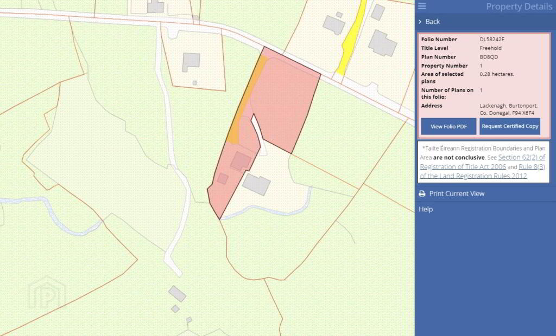Image resolution: width=556 pixels, height=336 pixels.
Task: Click the Property Details panel title
Action: (x=519, y=7)
